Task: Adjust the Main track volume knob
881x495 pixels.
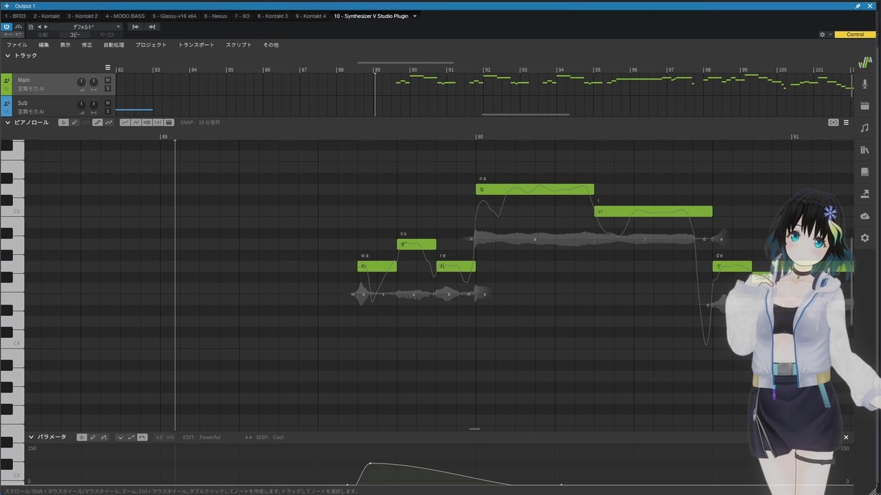Action: (82, 82)
